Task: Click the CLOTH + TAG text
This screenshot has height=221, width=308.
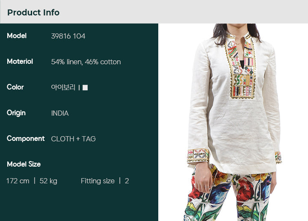Action: (73, 139)
